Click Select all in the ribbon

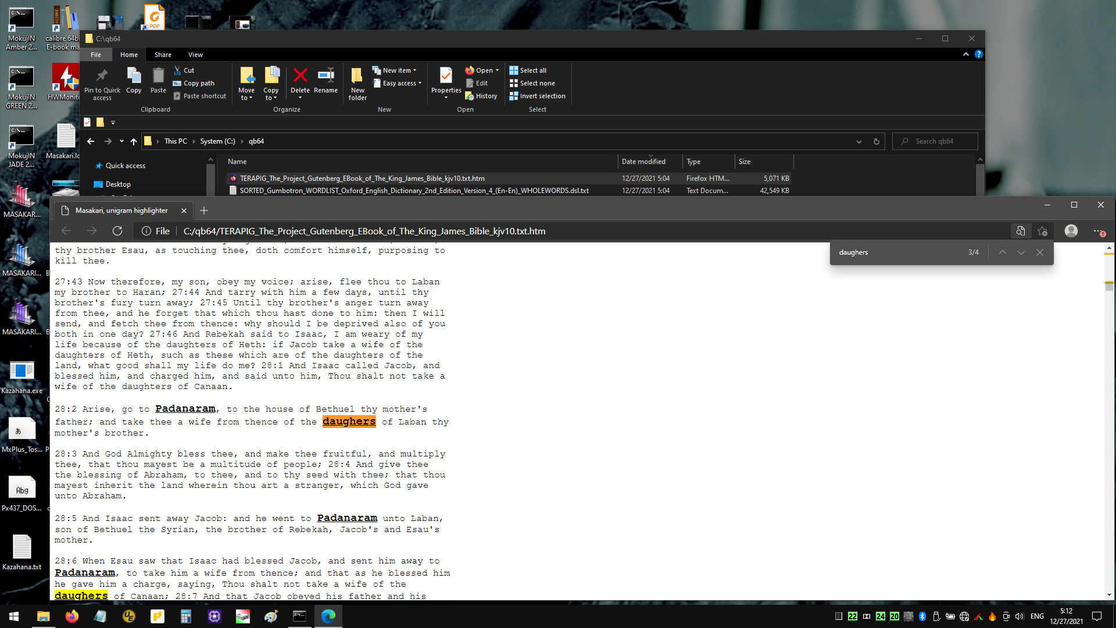pyautogui.click(x=528, y=70)
